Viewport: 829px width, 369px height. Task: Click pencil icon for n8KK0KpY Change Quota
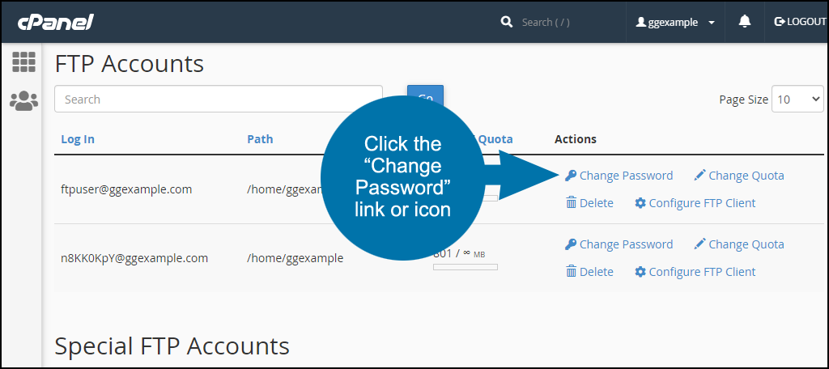click(699, 244)
